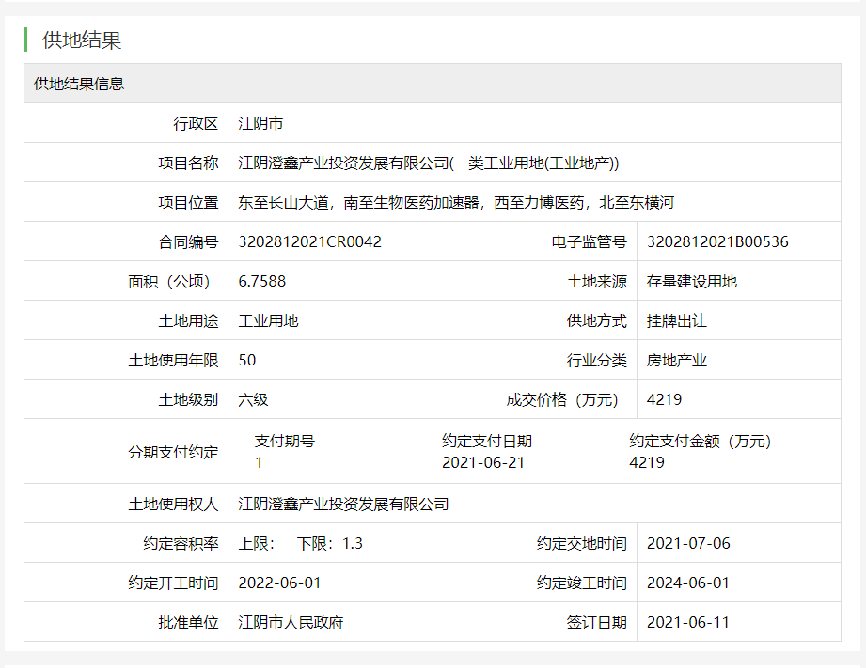Image resolution: width=866 pixels, height=668 pixels.
Task: Click the land use value 工业用地
Action: tap(268, 320)
